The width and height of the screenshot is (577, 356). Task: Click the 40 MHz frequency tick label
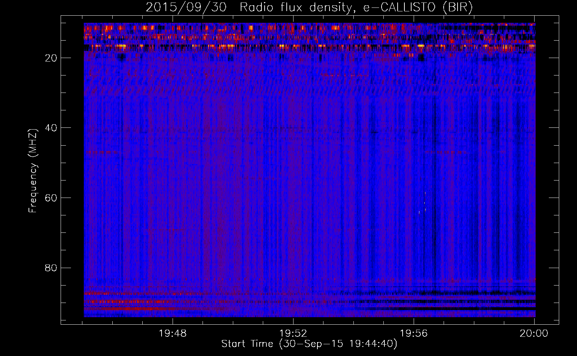pyautogui.click(x=51, y=128)
